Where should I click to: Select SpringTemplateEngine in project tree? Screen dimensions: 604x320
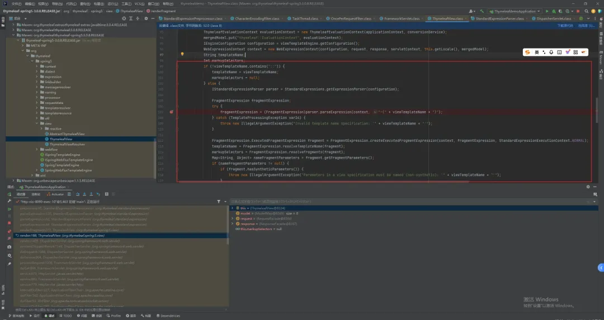tap(62, 165)
